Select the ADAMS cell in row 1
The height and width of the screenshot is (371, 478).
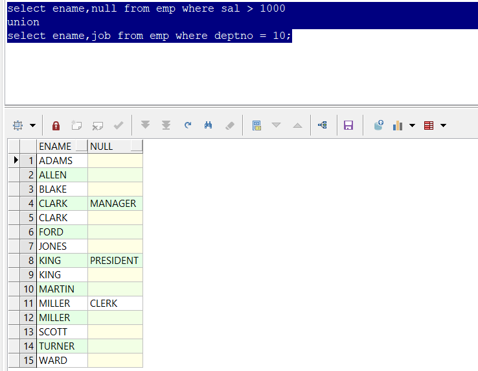click(x=62, y=161)
